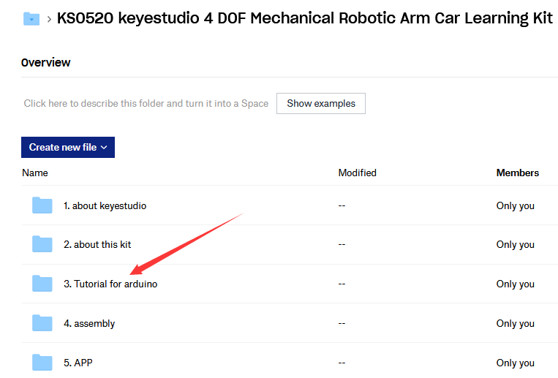The width and height of the screenshot is (558, 378).
Task: Click the breadcrumb chevron arrow
Action: click(x=49, y=19)
